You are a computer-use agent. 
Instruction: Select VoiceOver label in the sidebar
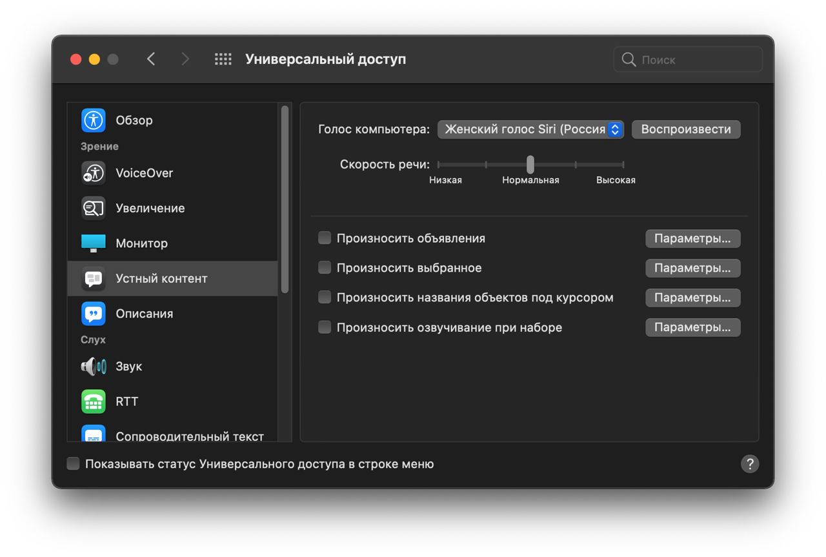(145, 173)
